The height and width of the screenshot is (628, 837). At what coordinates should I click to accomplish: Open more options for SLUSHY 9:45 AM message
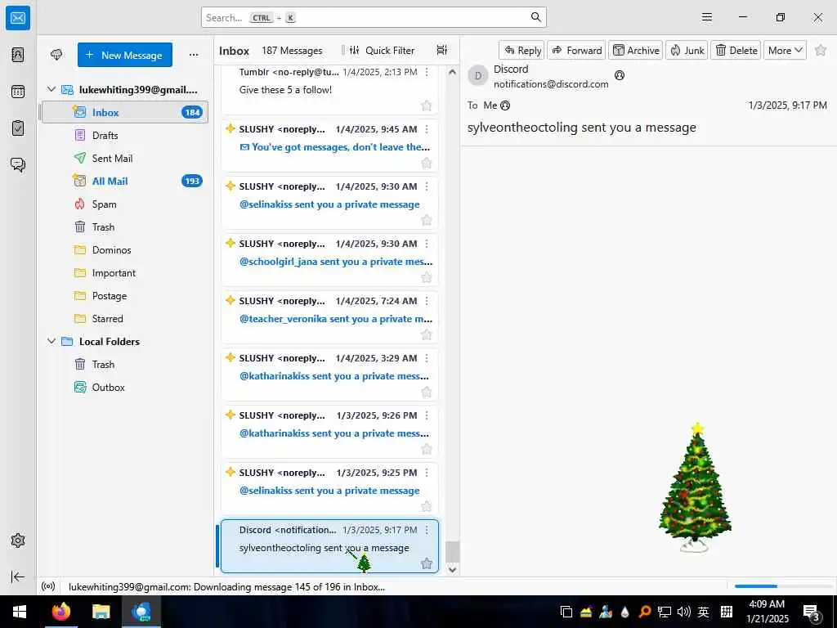427,129
